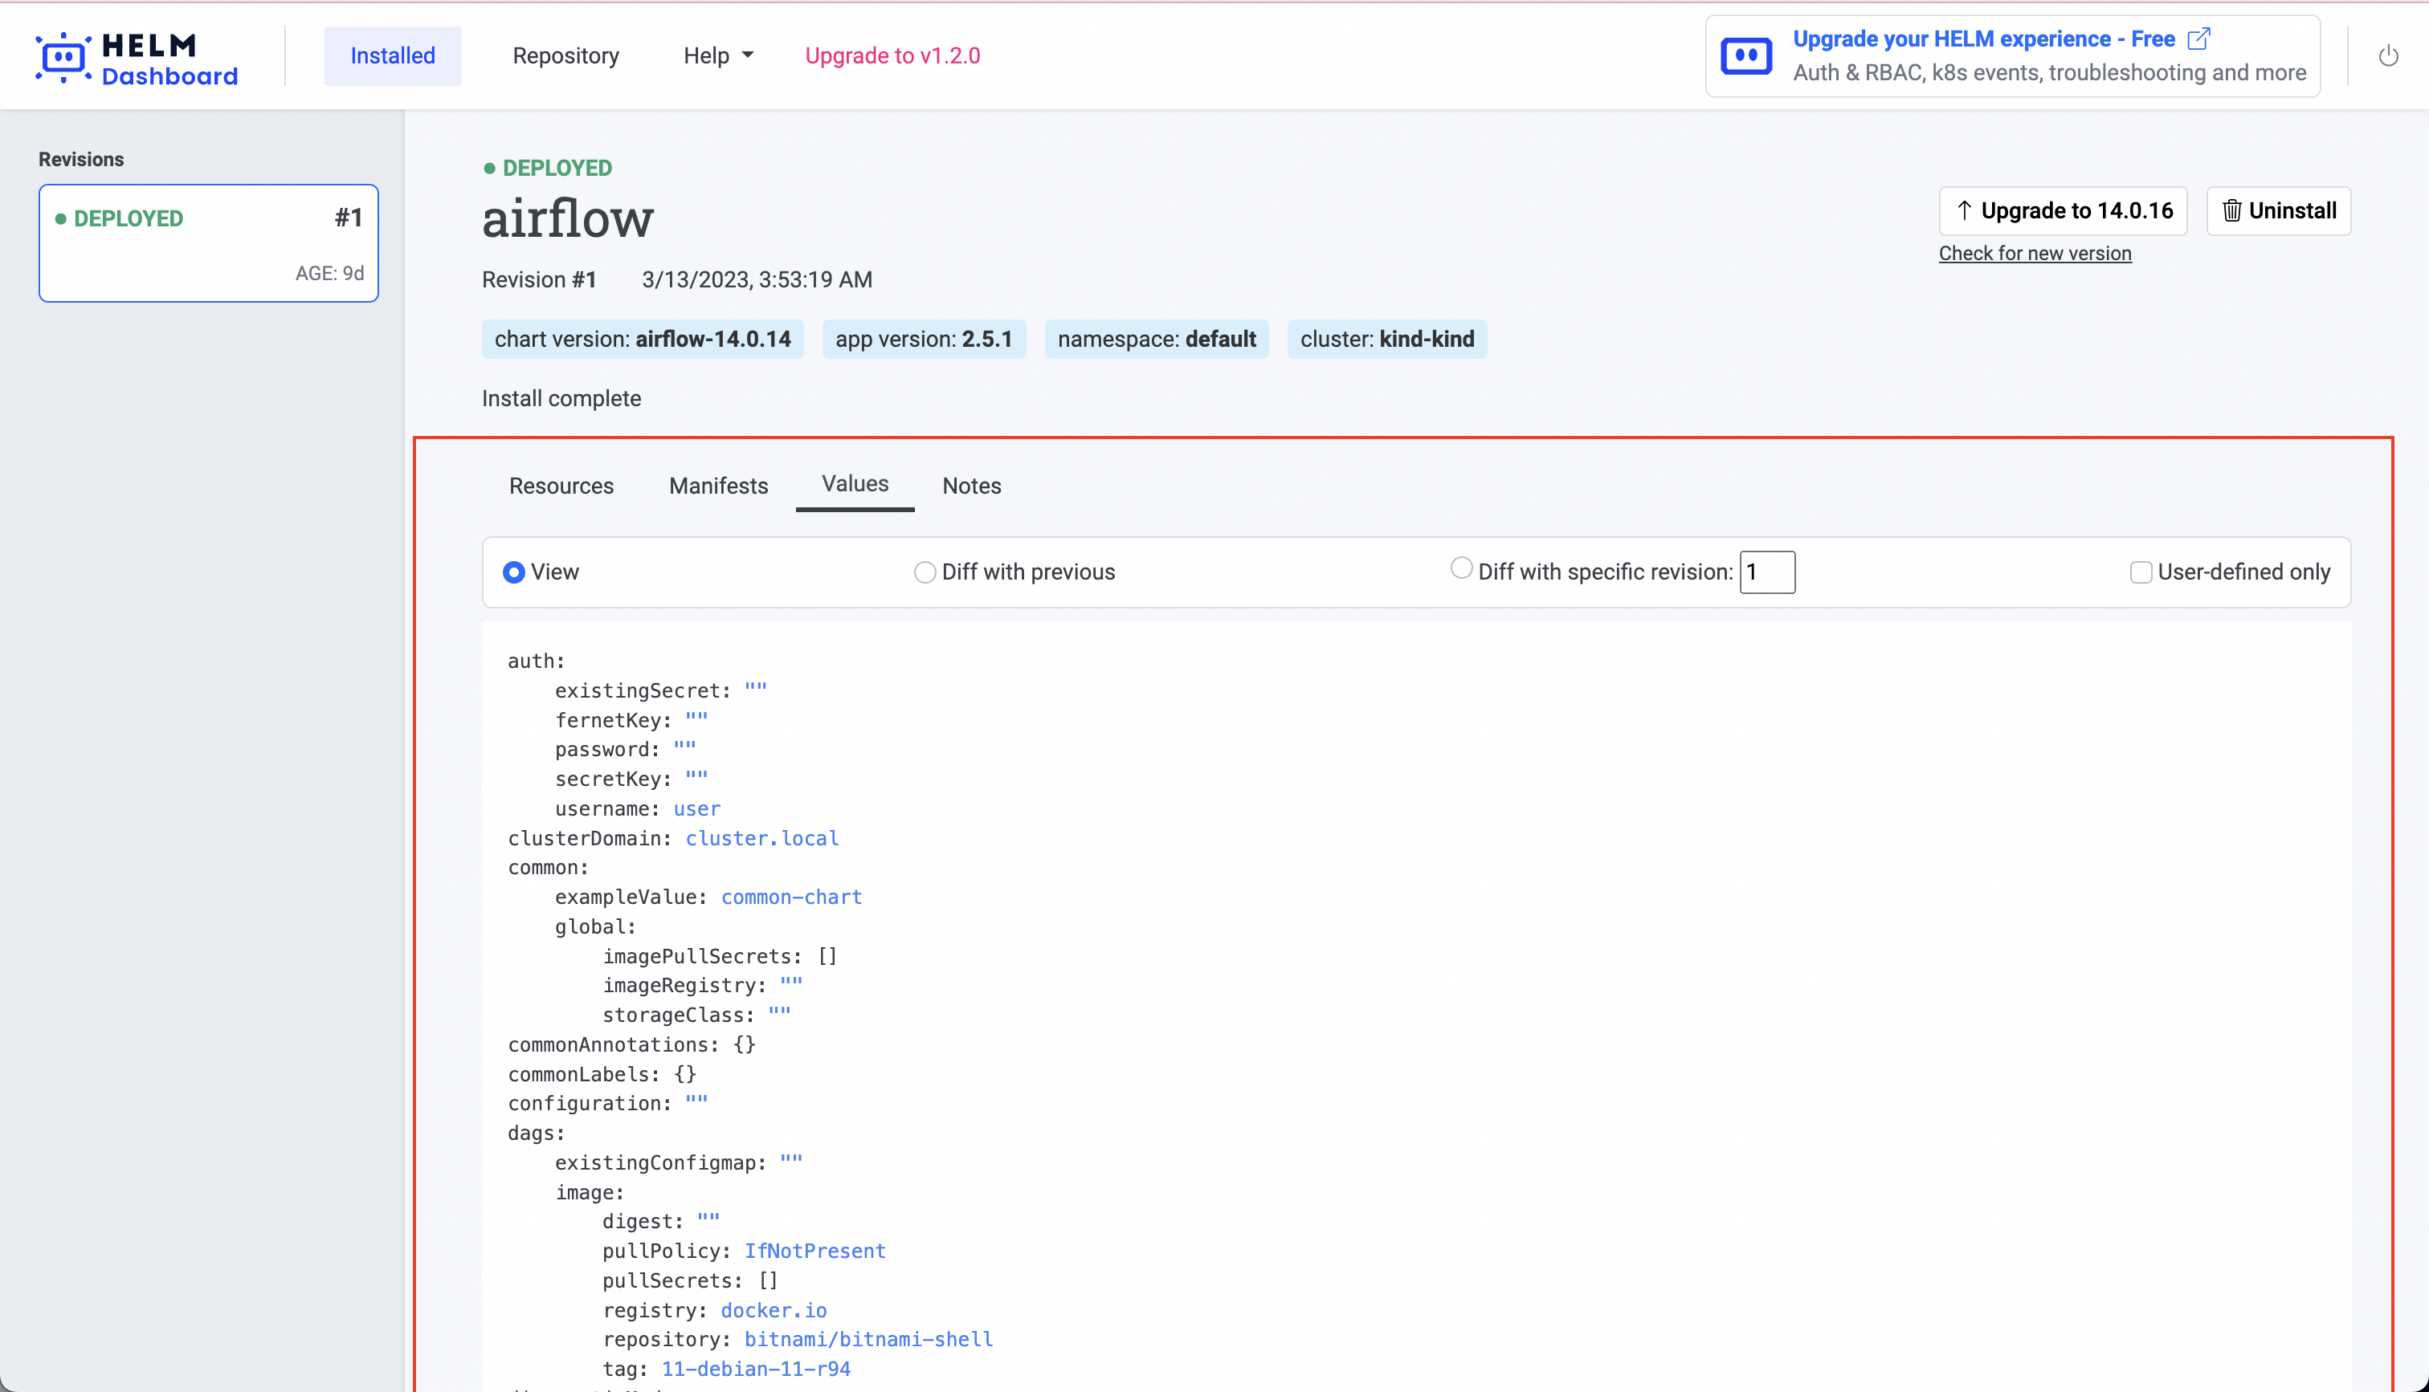The height and width of the screenshot is (1392, 2429).
Task: Switch to the Resources tab
Action: tap(561, 486)
